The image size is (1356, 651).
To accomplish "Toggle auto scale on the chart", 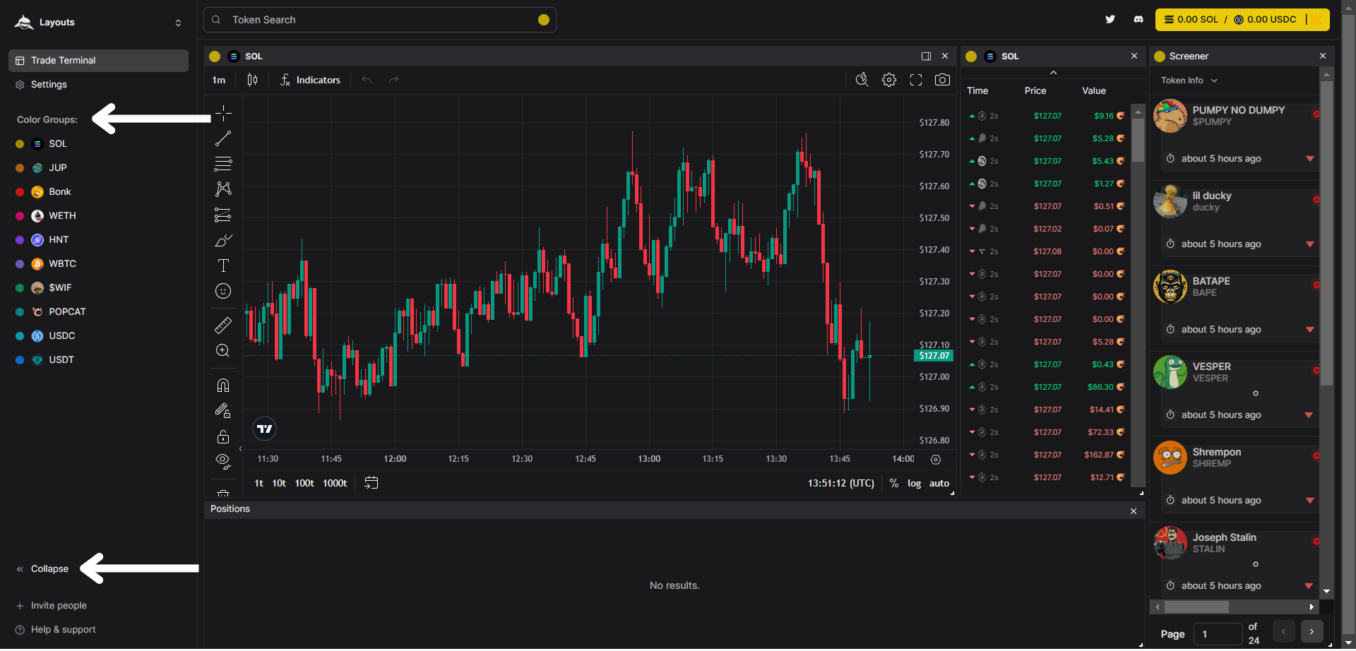I will coord(939,484).
